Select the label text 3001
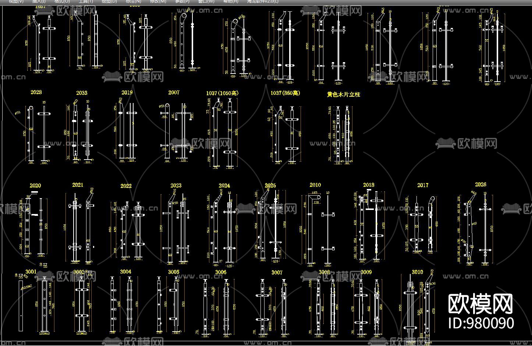Image resolution: width=532 pixels, height=346 pixels. [x=31, y=272]
